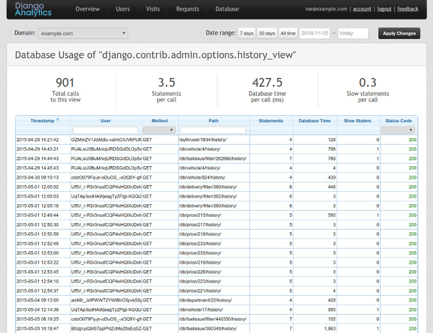Select user adA9l_JxfPWWT2 in department row

click(x=106, y=300)
